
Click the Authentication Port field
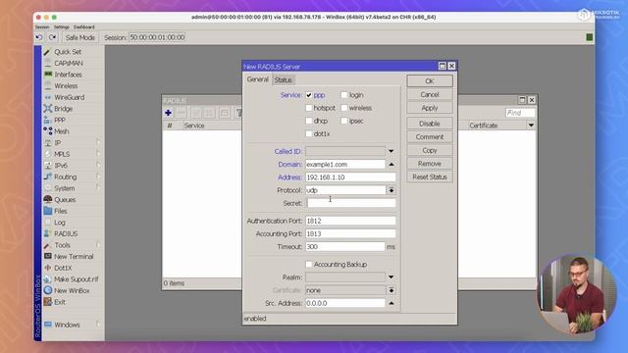[x=351, y=221]
